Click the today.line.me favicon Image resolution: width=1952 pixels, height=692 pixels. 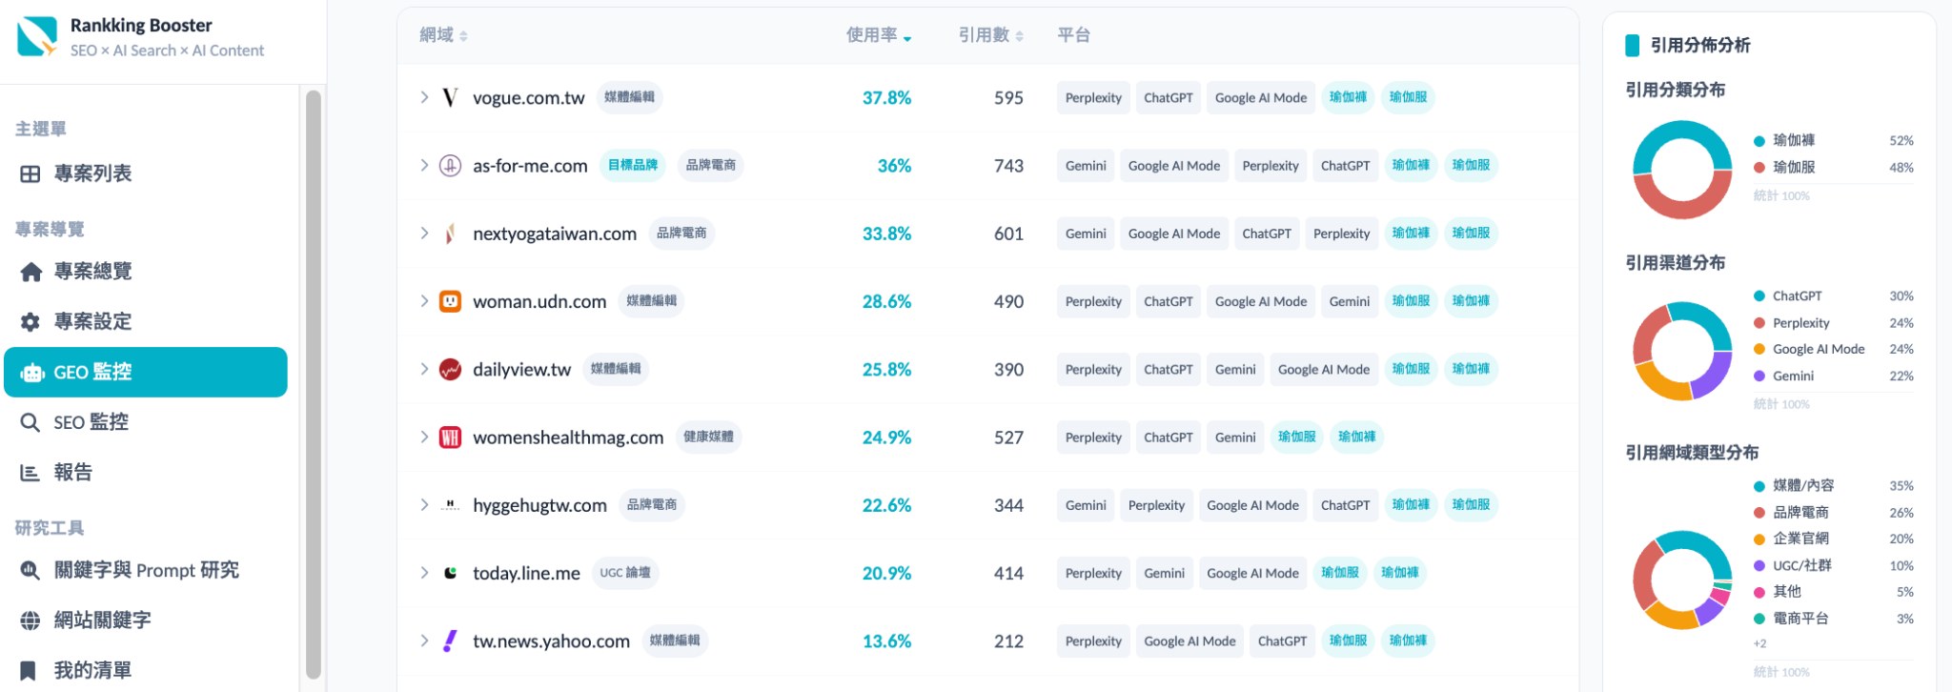450,573
